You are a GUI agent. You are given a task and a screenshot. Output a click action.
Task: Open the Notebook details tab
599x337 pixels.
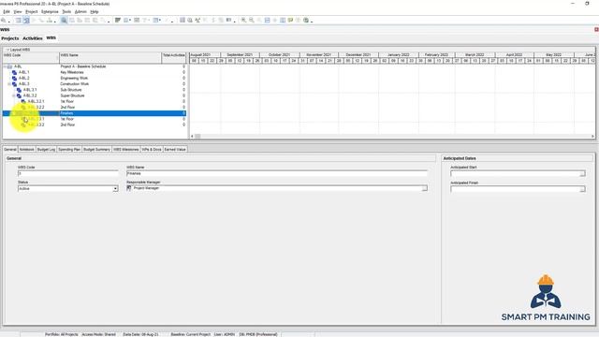pyautogui.click(x=27, y=150)
